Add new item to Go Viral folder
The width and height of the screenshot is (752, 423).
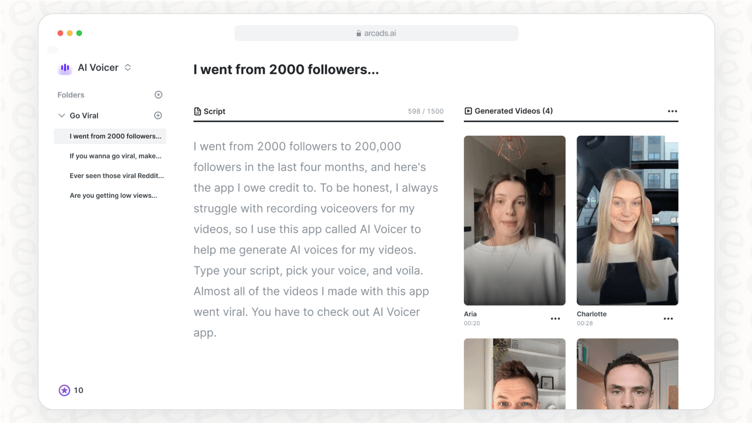[x=158, y=115]
